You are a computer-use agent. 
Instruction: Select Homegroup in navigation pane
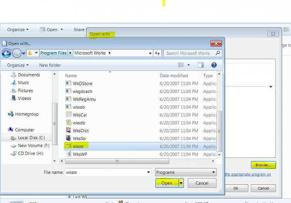point(23,114)
